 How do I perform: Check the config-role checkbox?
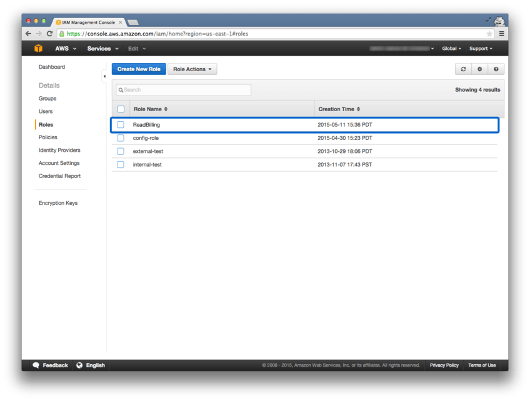(x=121, y=138)
